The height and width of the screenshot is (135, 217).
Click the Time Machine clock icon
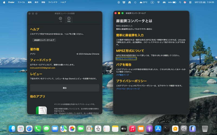coord(135,2)
